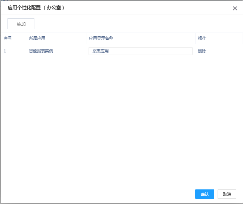
Task: Open the 智能报表实例 application link
Action: (41, 51)
